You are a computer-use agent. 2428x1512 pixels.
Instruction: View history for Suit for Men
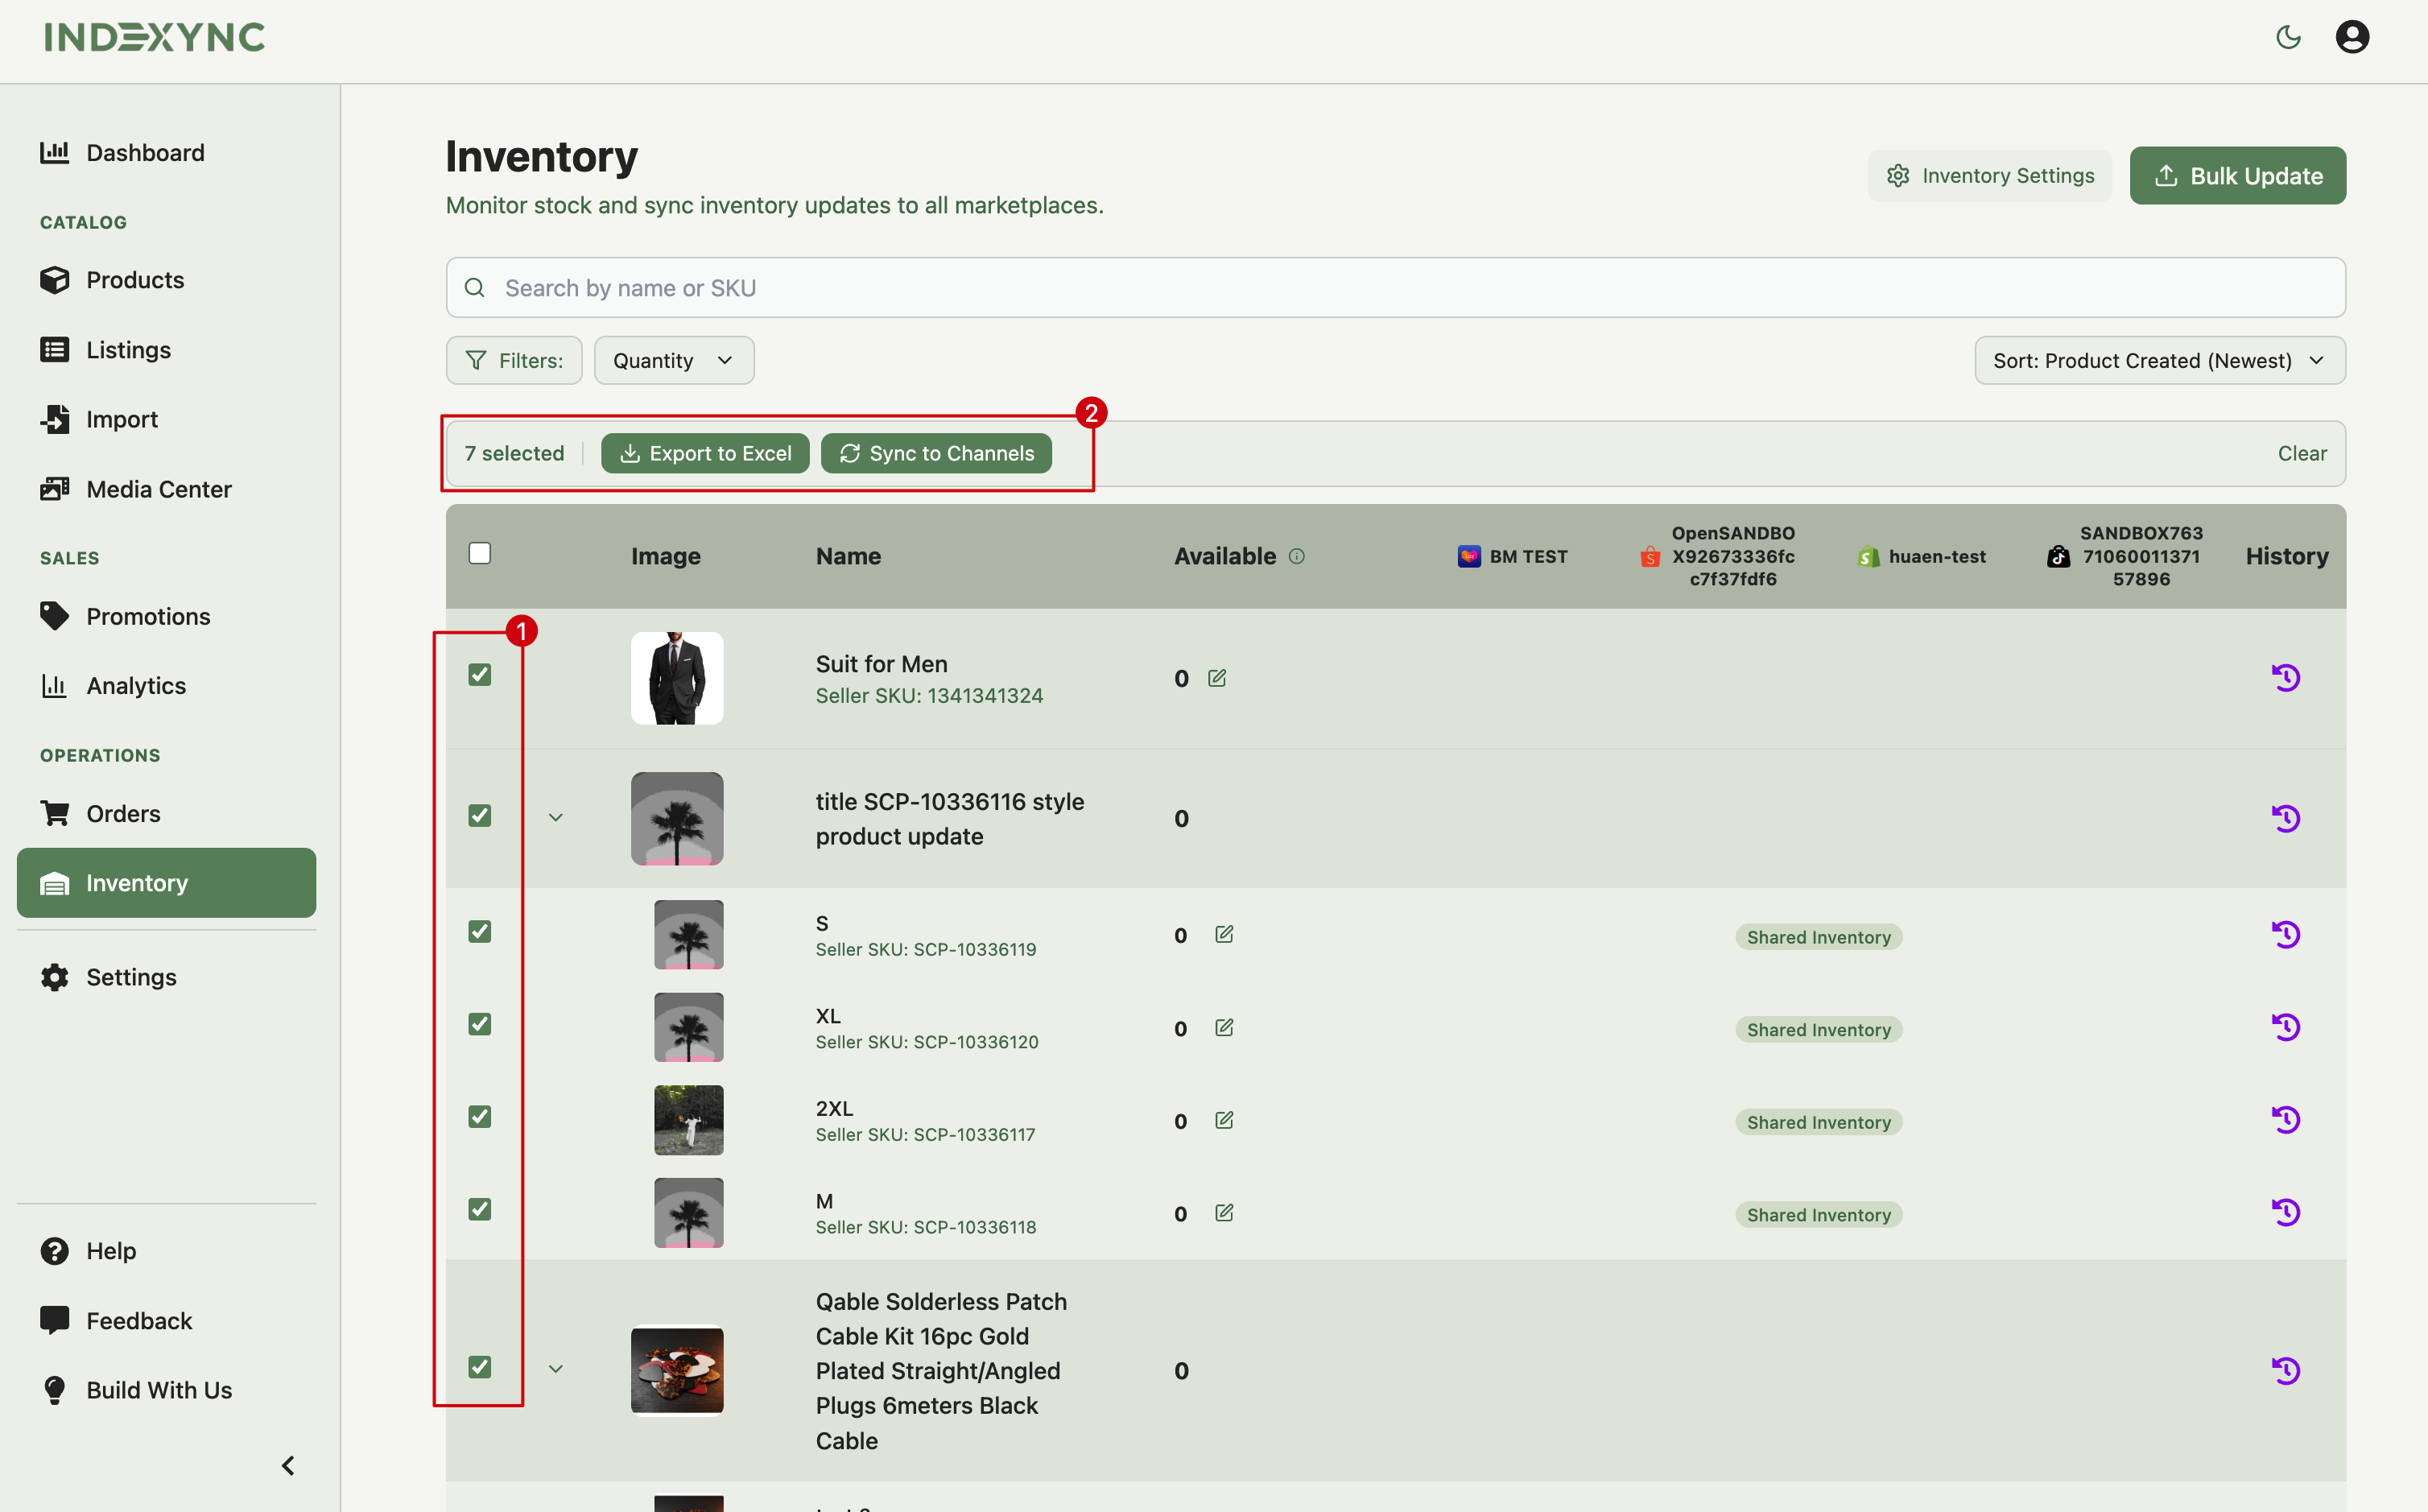click(x=2285, y=678)
